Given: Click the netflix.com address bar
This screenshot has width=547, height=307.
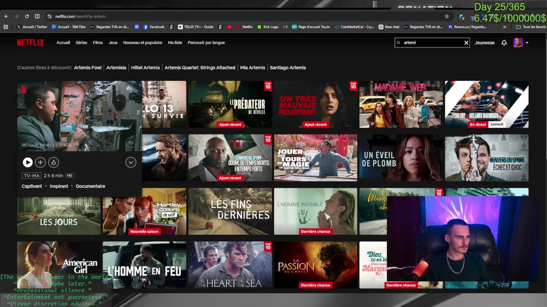Looking at the screenshot, I should pos(248,16).
